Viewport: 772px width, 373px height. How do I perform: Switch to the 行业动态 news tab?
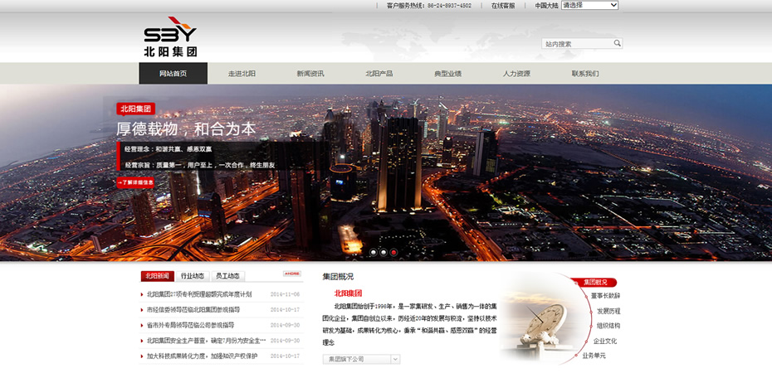(193, 276)
